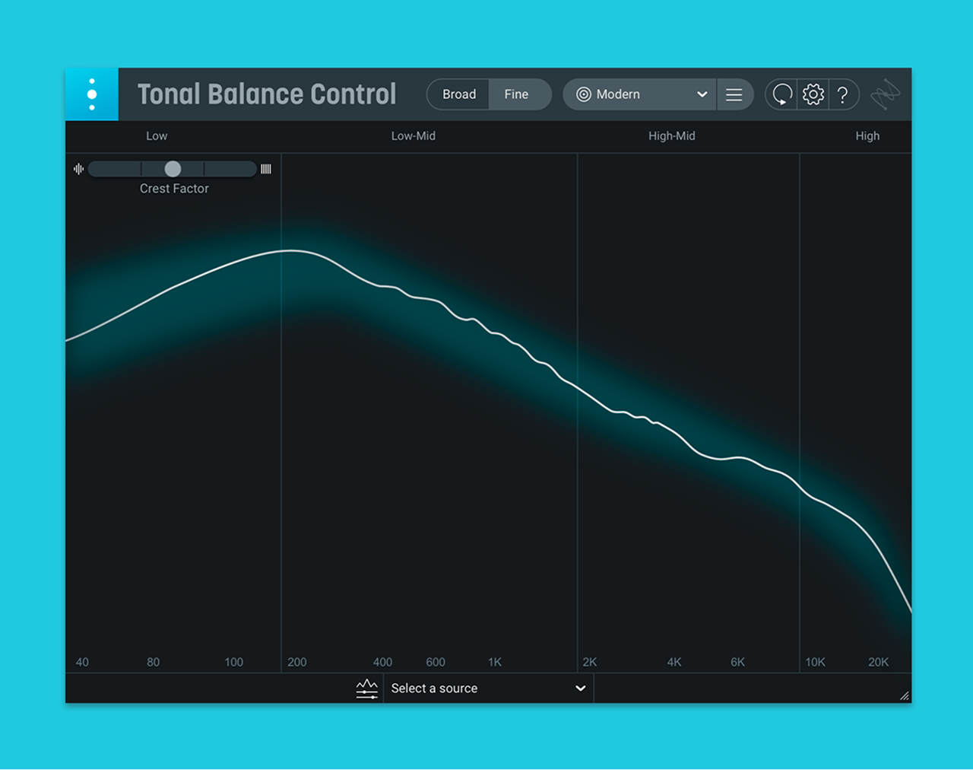Click the 200 frequency label
This screenshot has height=770, width=973.
[297, 662]
